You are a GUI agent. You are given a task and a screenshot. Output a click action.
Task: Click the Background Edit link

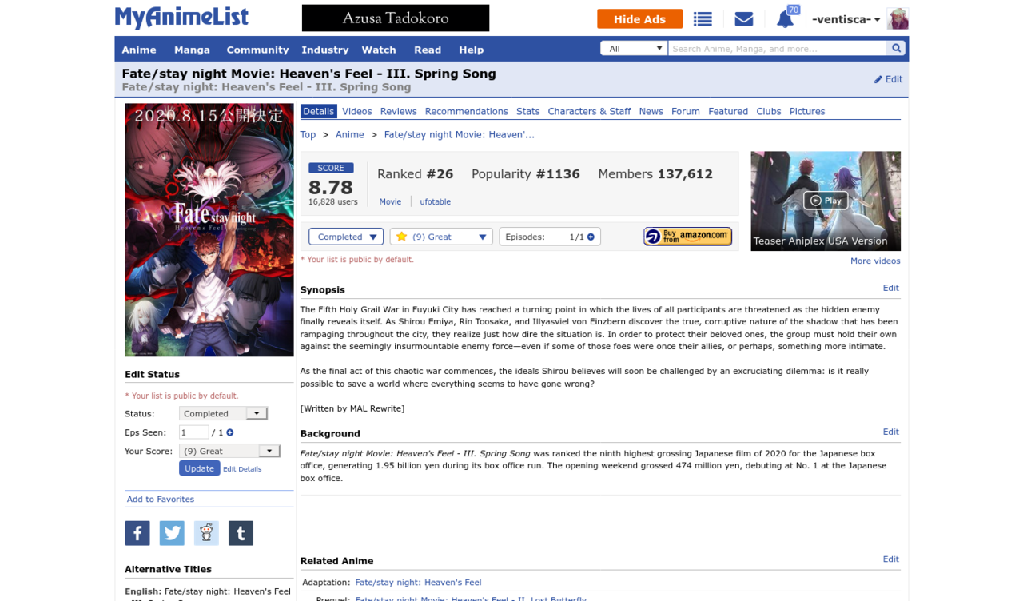[891, 432]
